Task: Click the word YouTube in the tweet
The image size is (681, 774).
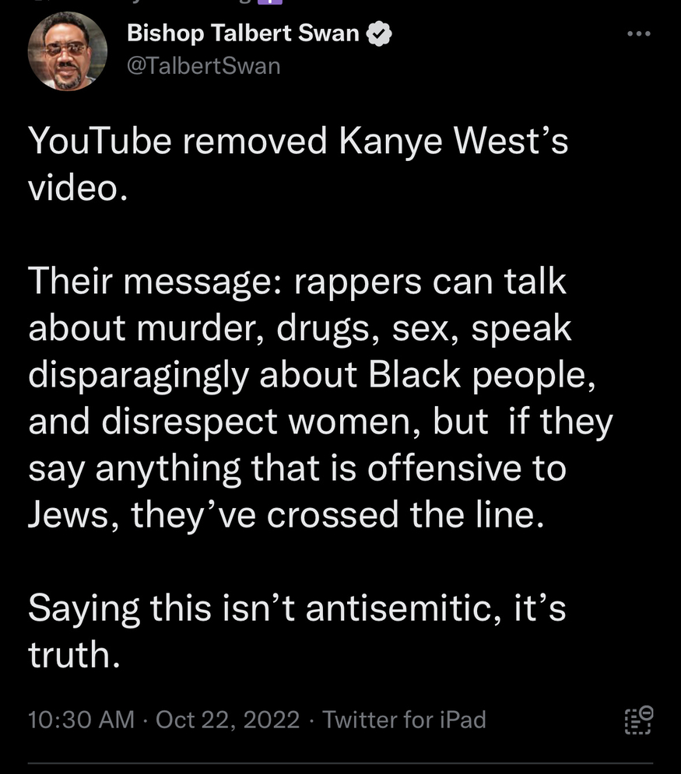Action: 100,141
